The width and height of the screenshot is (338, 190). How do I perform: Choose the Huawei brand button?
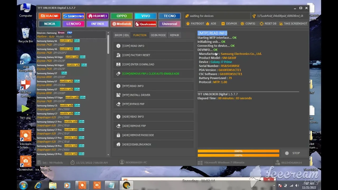tap(98, 16)
